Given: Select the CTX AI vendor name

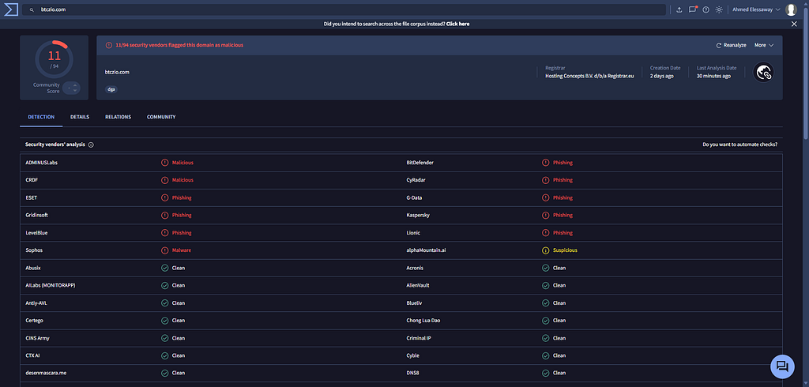Looking at the screenshot, I should click(33, 355).
